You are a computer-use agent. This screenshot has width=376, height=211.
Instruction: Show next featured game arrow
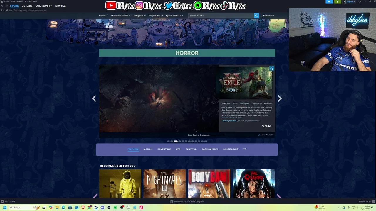[280, 98]
